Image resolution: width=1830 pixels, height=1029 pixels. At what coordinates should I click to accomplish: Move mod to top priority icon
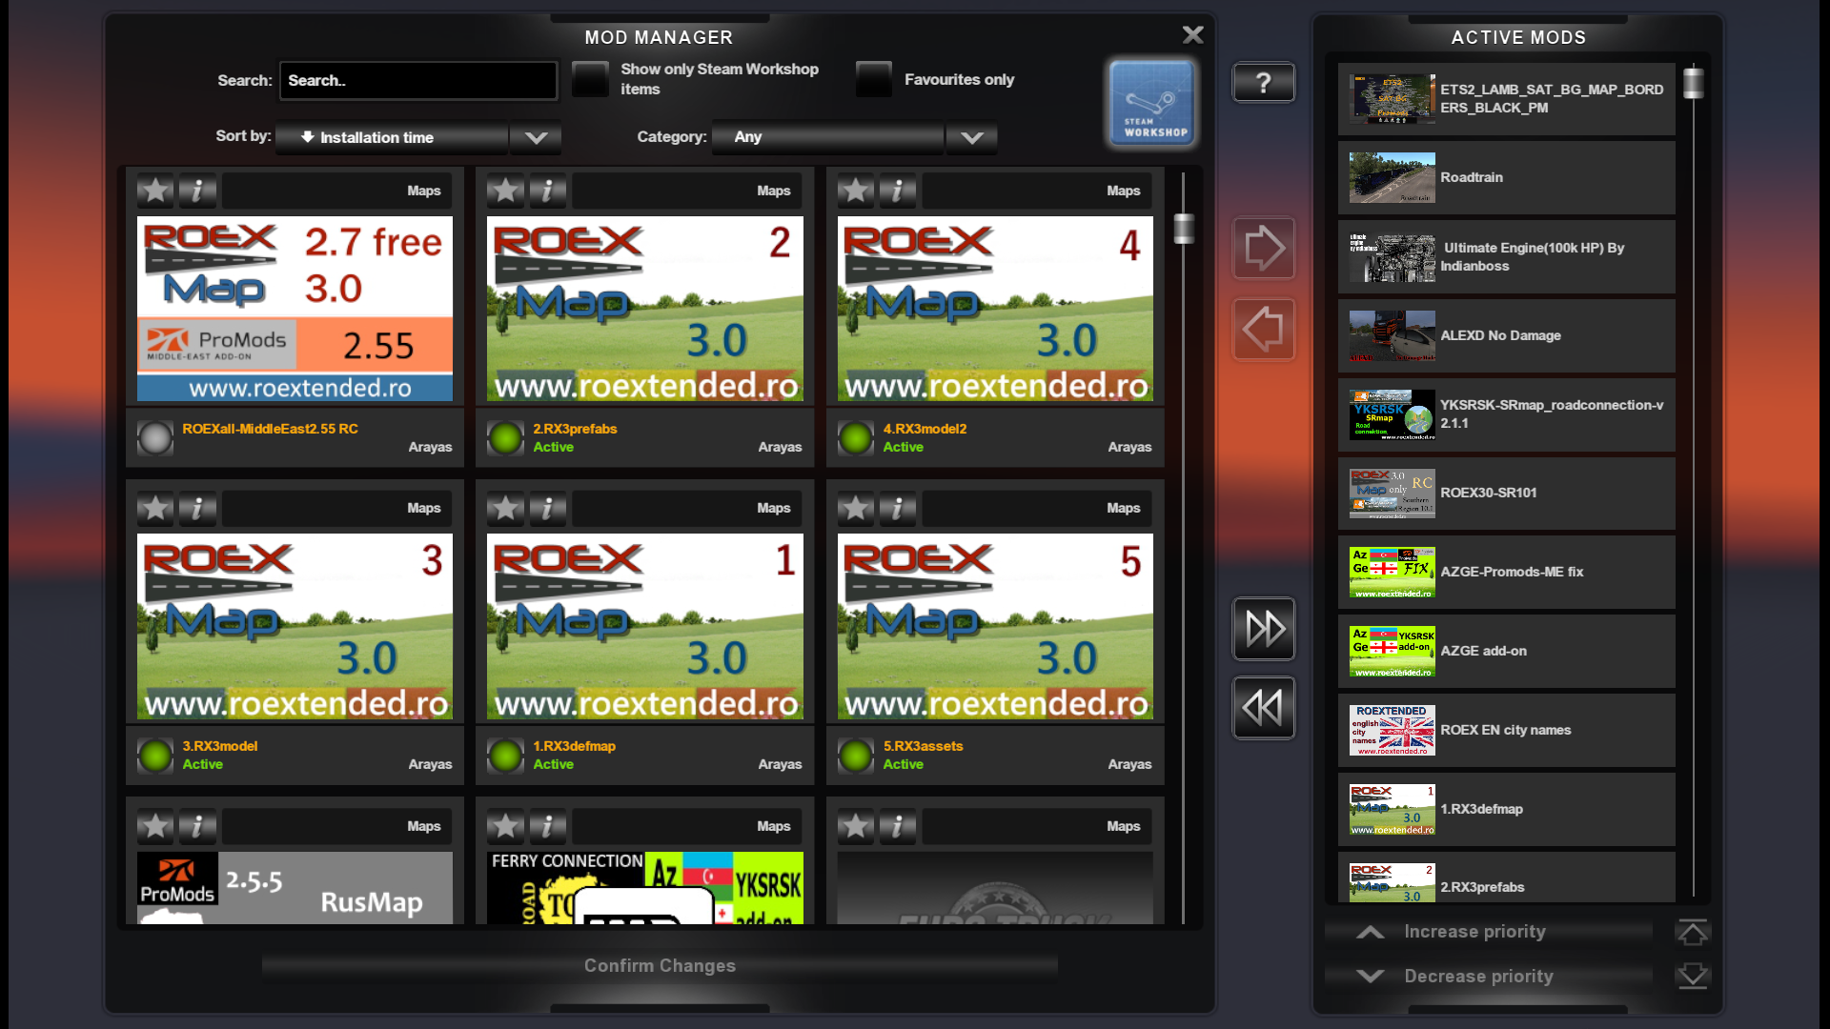1692,932
